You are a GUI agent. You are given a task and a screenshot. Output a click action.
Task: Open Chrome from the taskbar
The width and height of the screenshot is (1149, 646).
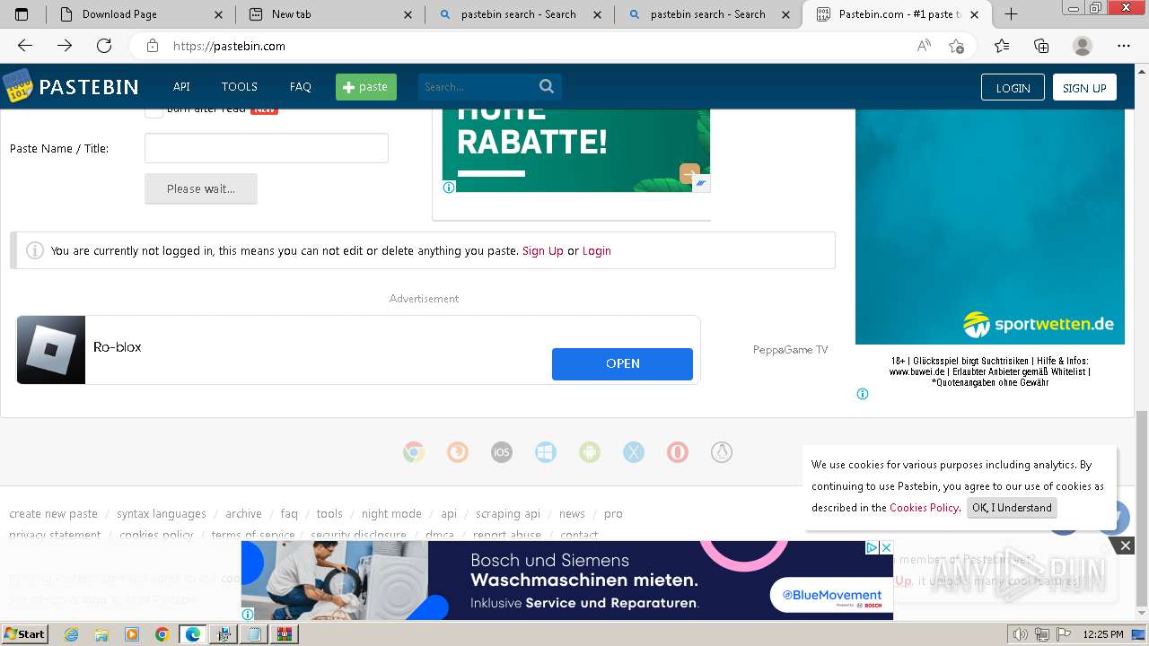(x=162, y=634)
